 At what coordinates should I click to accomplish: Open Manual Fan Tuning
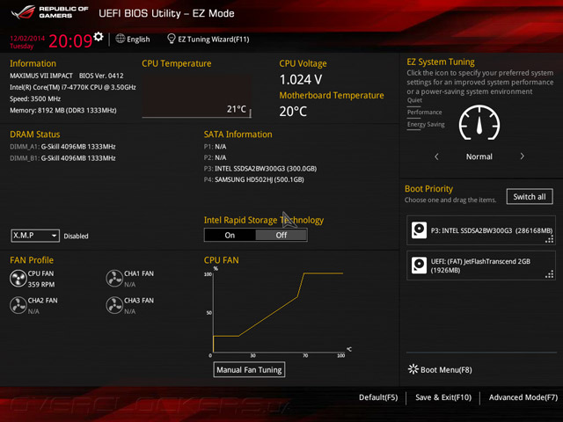[x=249, y=369]
